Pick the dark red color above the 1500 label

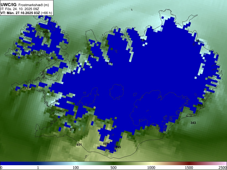[189, 163]
